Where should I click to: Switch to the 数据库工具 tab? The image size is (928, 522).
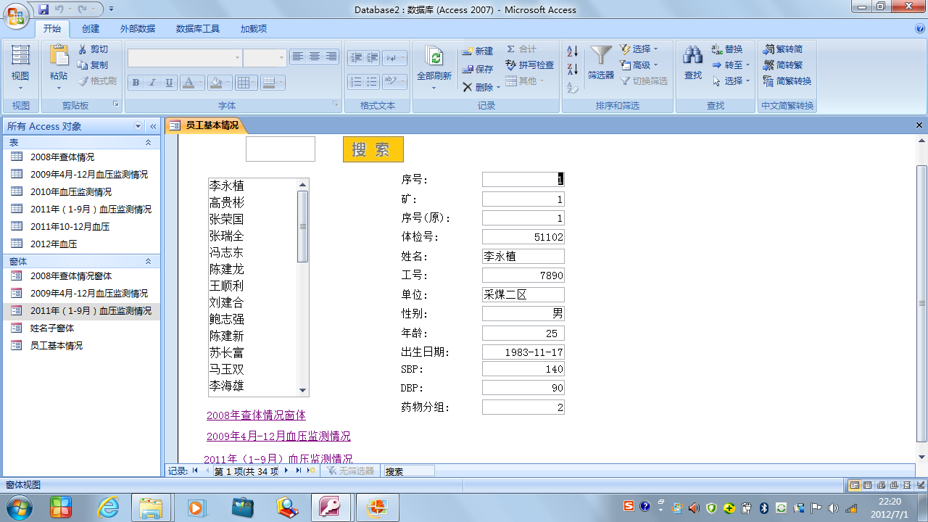(x=198, y=29)
